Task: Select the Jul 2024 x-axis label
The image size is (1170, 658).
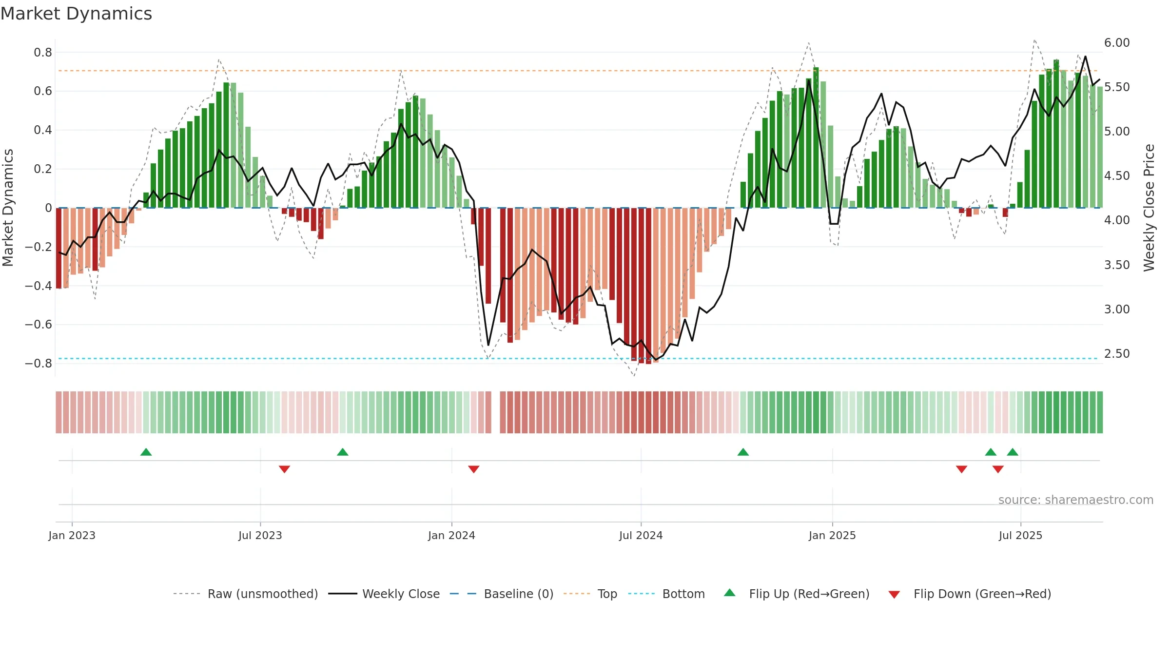Action: pyautogui.click(x=641, y=535)
